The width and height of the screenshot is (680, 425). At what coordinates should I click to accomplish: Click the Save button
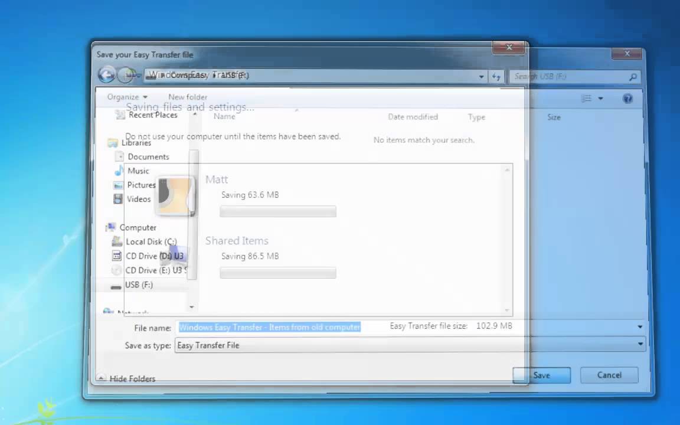point(542,375)
